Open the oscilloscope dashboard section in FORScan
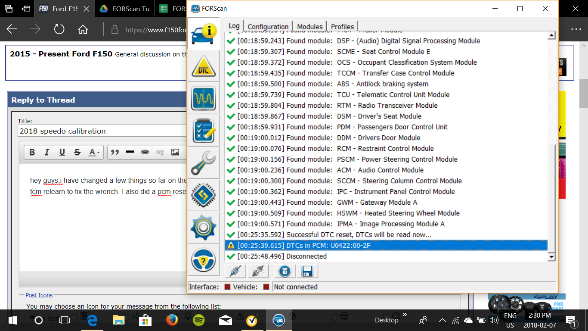The width and height of the screenshot is (588, 331). [x=204, y=98]
